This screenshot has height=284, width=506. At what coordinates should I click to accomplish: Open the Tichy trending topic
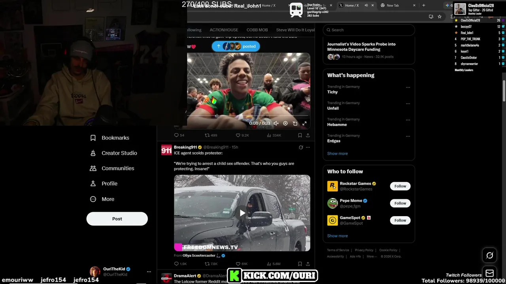tap(332, 92)
